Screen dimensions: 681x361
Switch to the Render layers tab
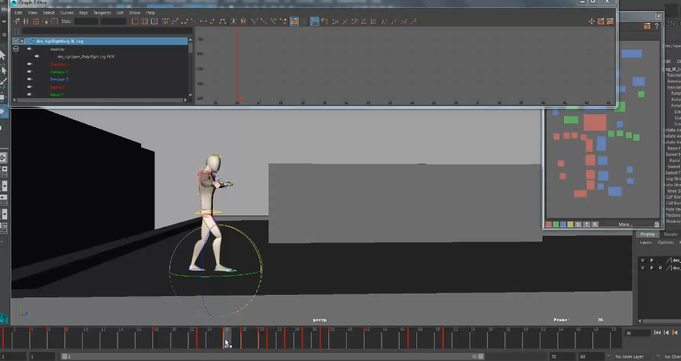(x=670, y=234)
